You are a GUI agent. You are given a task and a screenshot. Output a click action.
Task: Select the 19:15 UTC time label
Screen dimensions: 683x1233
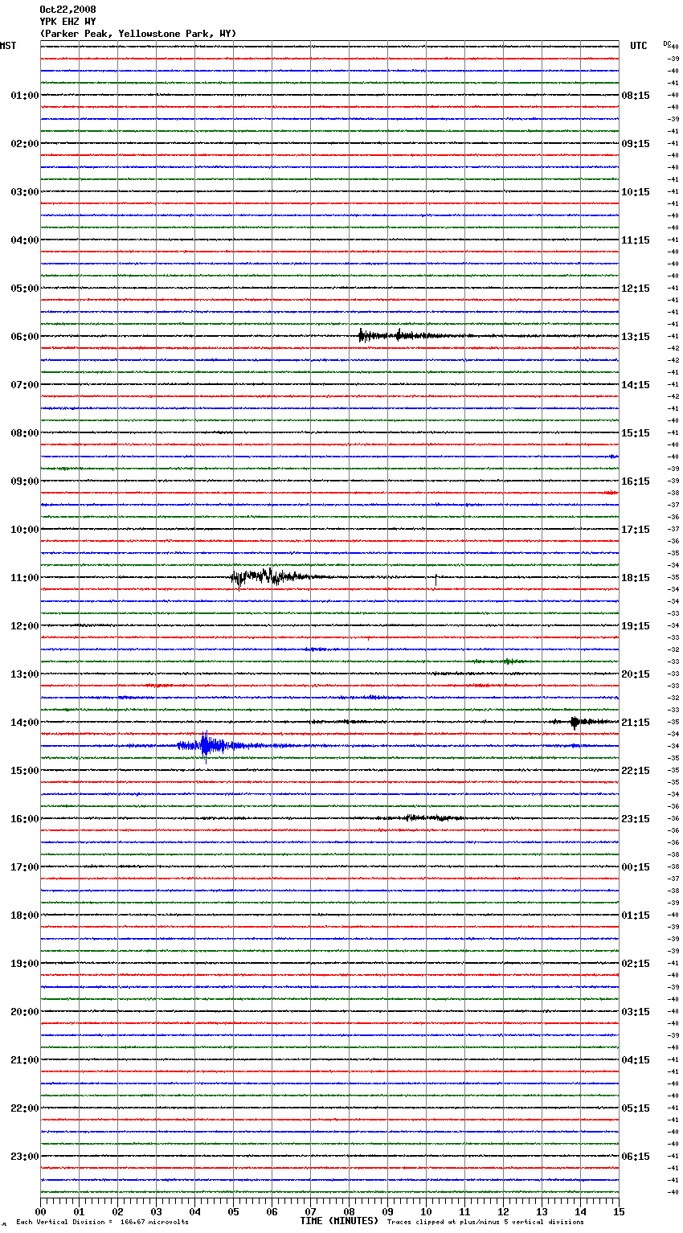(636, 626)
